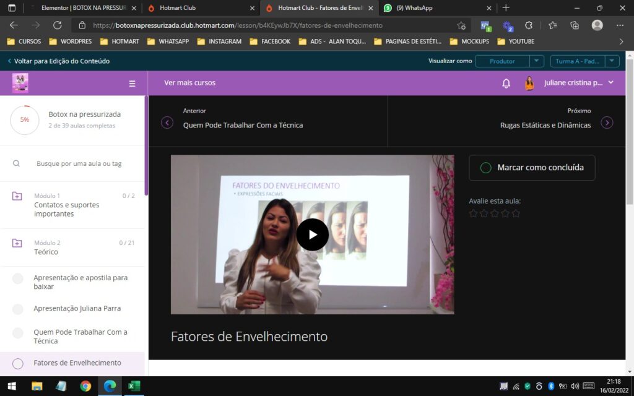Image resolution: width=634 pixels, height=396 pixels.
Task: Toggle the sidebar hamburger menu
Action: 132,84
